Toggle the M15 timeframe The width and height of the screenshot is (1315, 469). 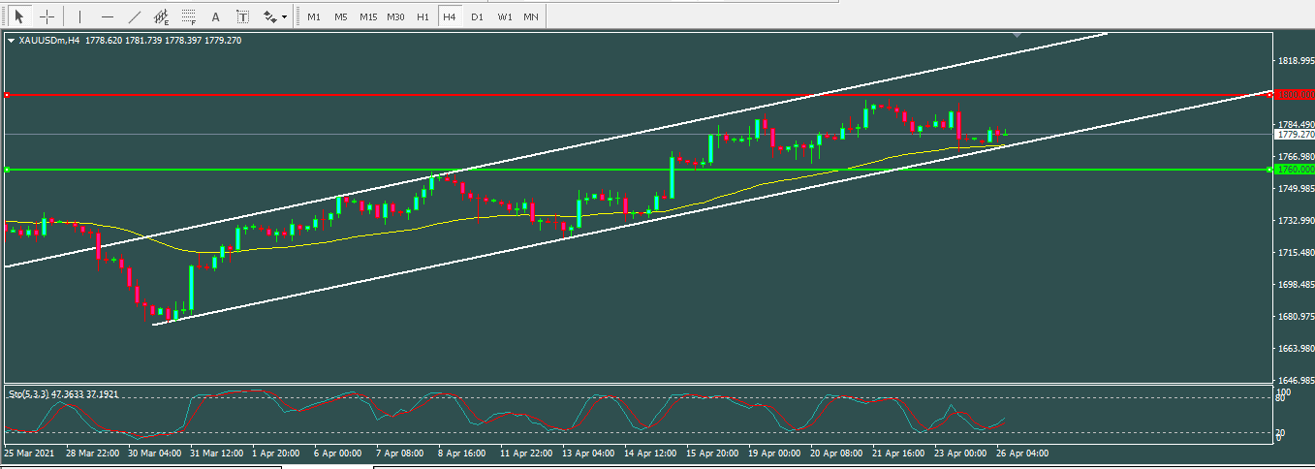coord(368,16)
